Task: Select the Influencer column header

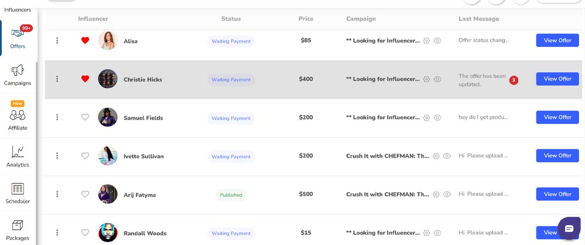Action: (93, 19)
